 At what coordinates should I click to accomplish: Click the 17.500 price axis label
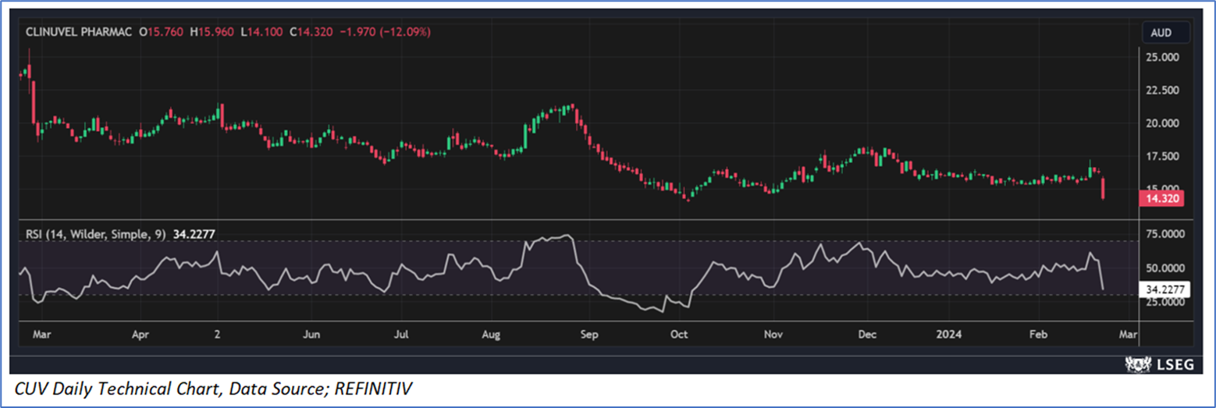(x=1163, y=156)
